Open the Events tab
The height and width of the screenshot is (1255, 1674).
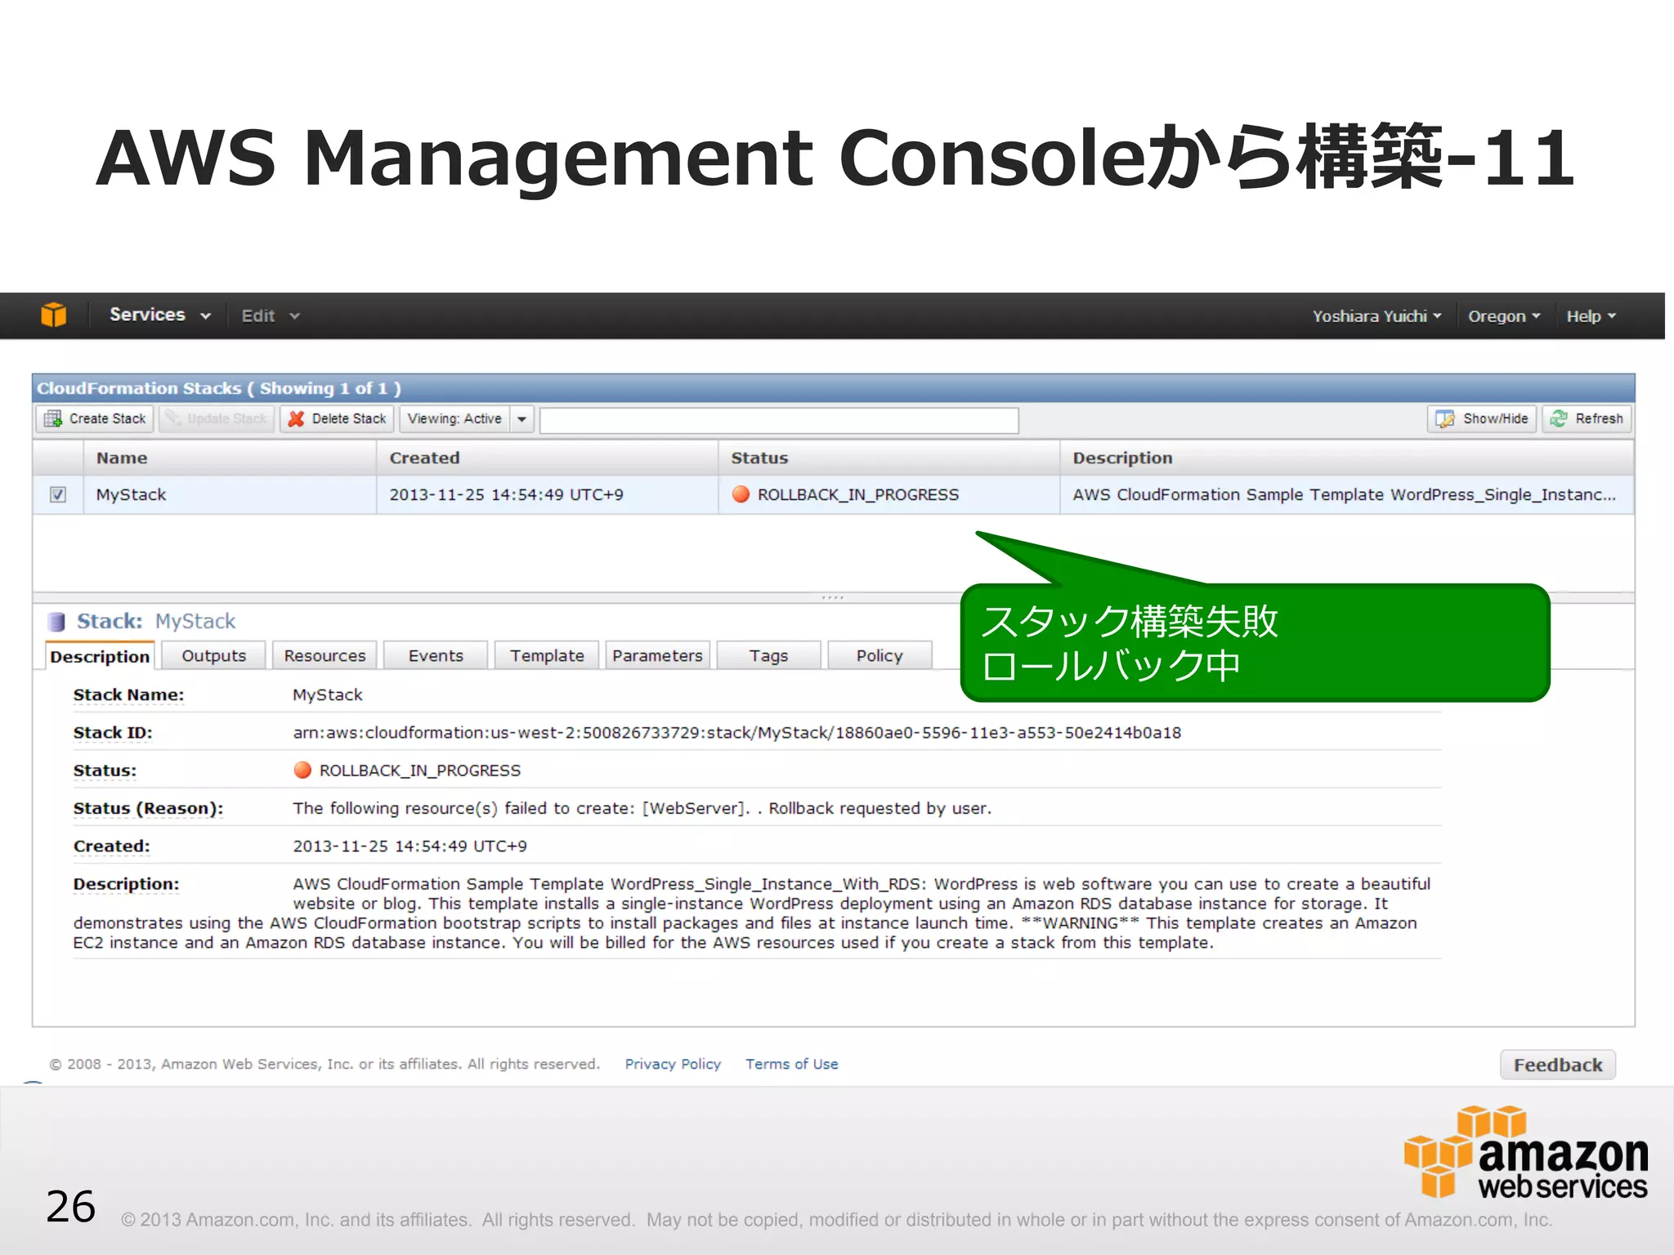click(436, 655)
